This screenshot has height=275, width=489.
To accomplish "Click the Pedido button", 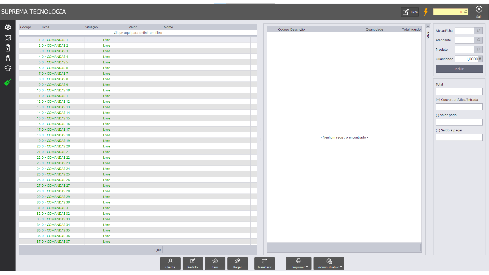I will tap(193, 264).
